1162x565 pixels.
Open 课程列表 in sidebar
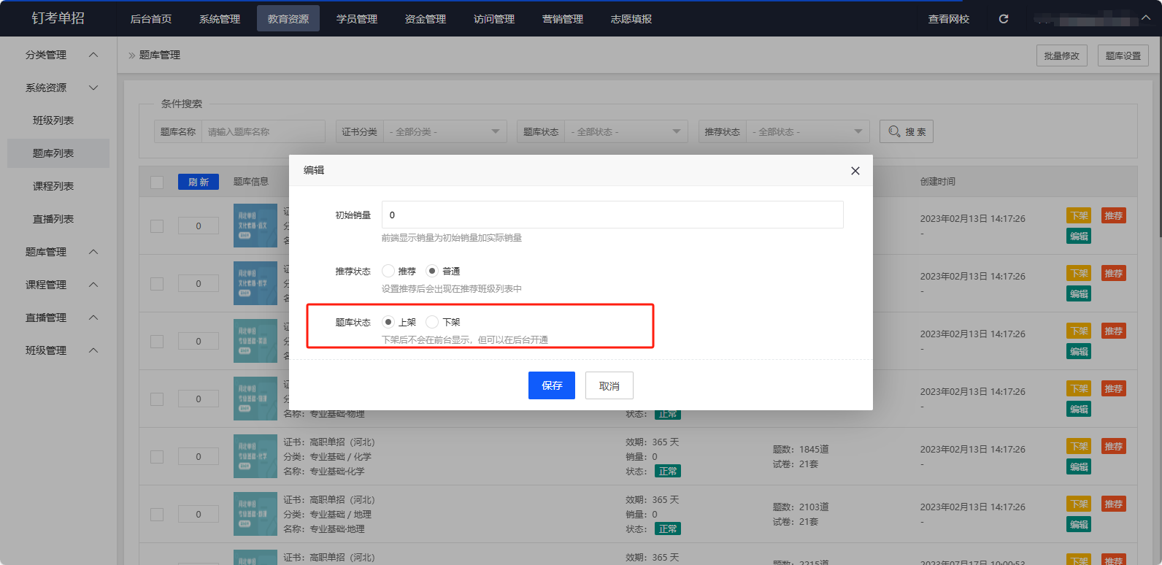pyautogui.click(x=58, y=186)
